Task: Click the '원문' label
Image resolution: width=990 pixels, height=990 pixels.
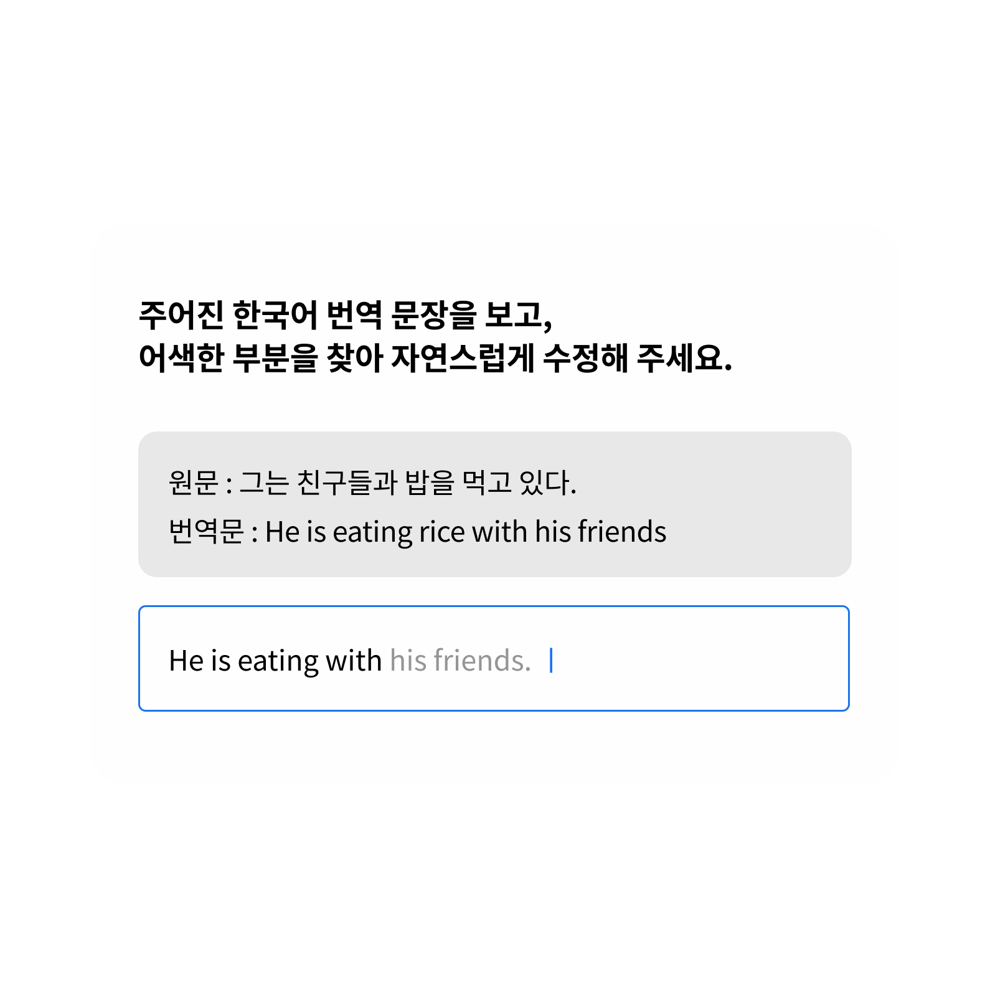Action: 194,483
